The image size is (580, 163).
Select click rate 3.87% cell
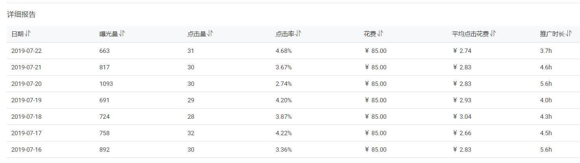click(x=284, y=117)
